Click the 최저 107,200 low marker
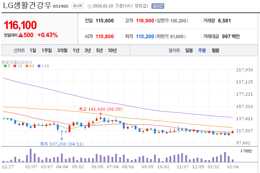Viewport: 260px width, 173px height. [x=61, y=144]
